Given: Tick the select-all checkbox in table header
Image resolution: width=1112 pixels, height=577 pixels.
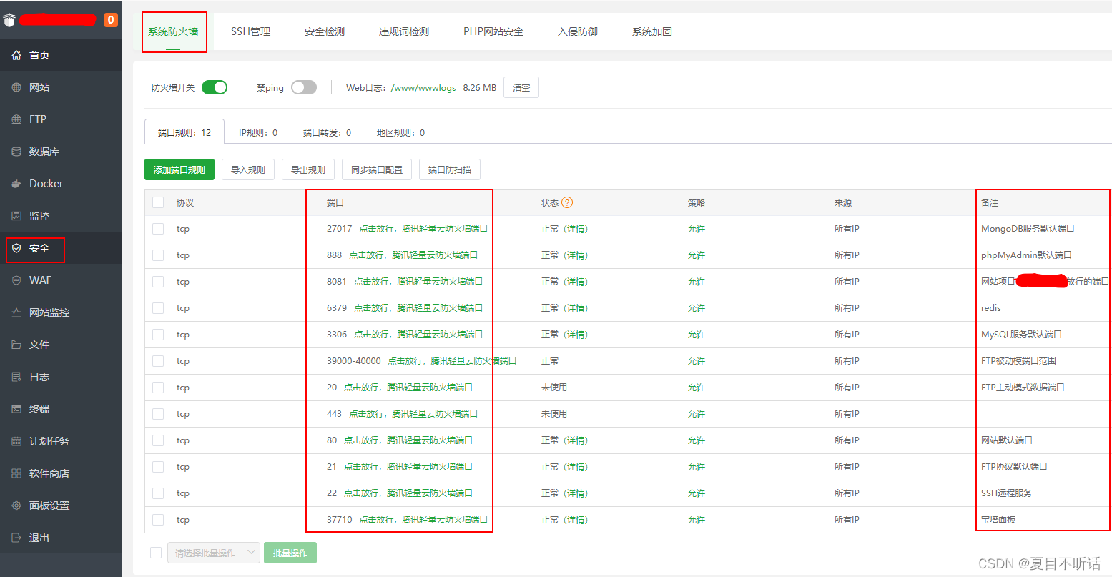Looking at the screenshot, I should 158,202.
